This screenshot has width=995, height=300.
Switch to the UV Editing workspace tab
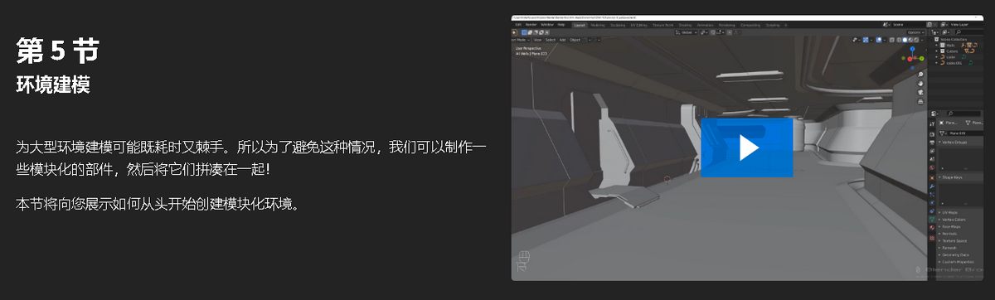click(x=639, y=25)
